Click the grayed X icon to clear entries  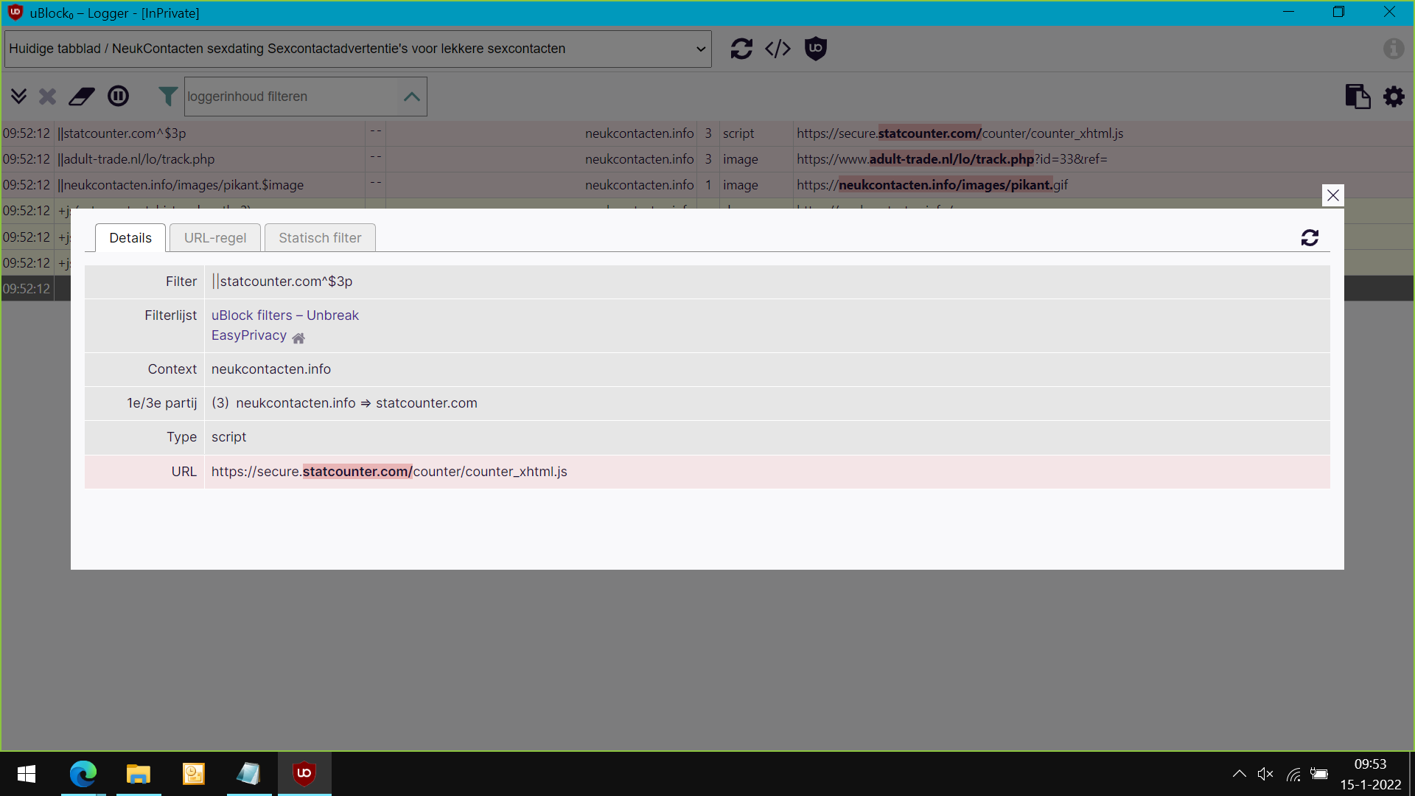coord(46,96)
